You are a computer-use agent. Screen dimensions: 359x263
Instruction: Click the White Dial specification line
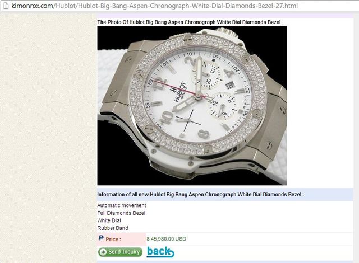109,220
